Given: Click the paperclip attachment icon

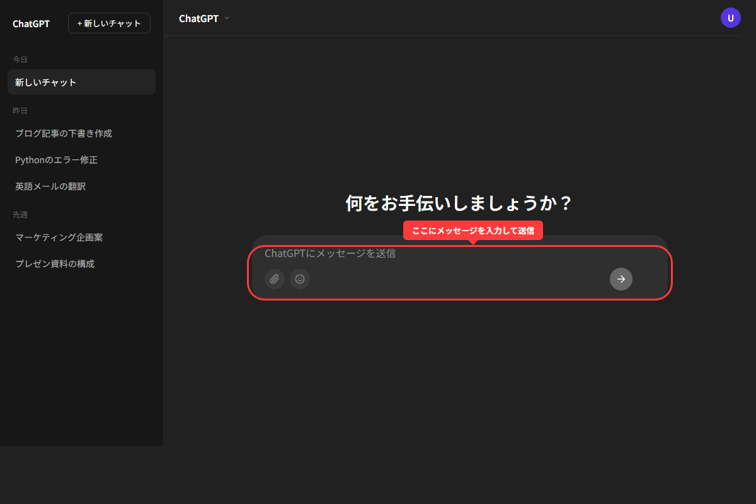Looking at the screenshot, I should [274, 279].
